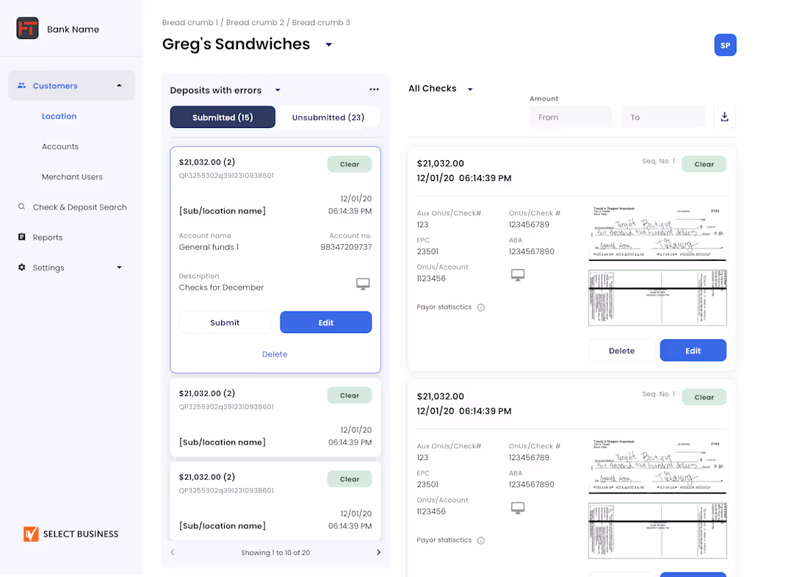Click Delete on the first check card
The width and height of the screenshot is (808, 577).
tap(621, 351)
